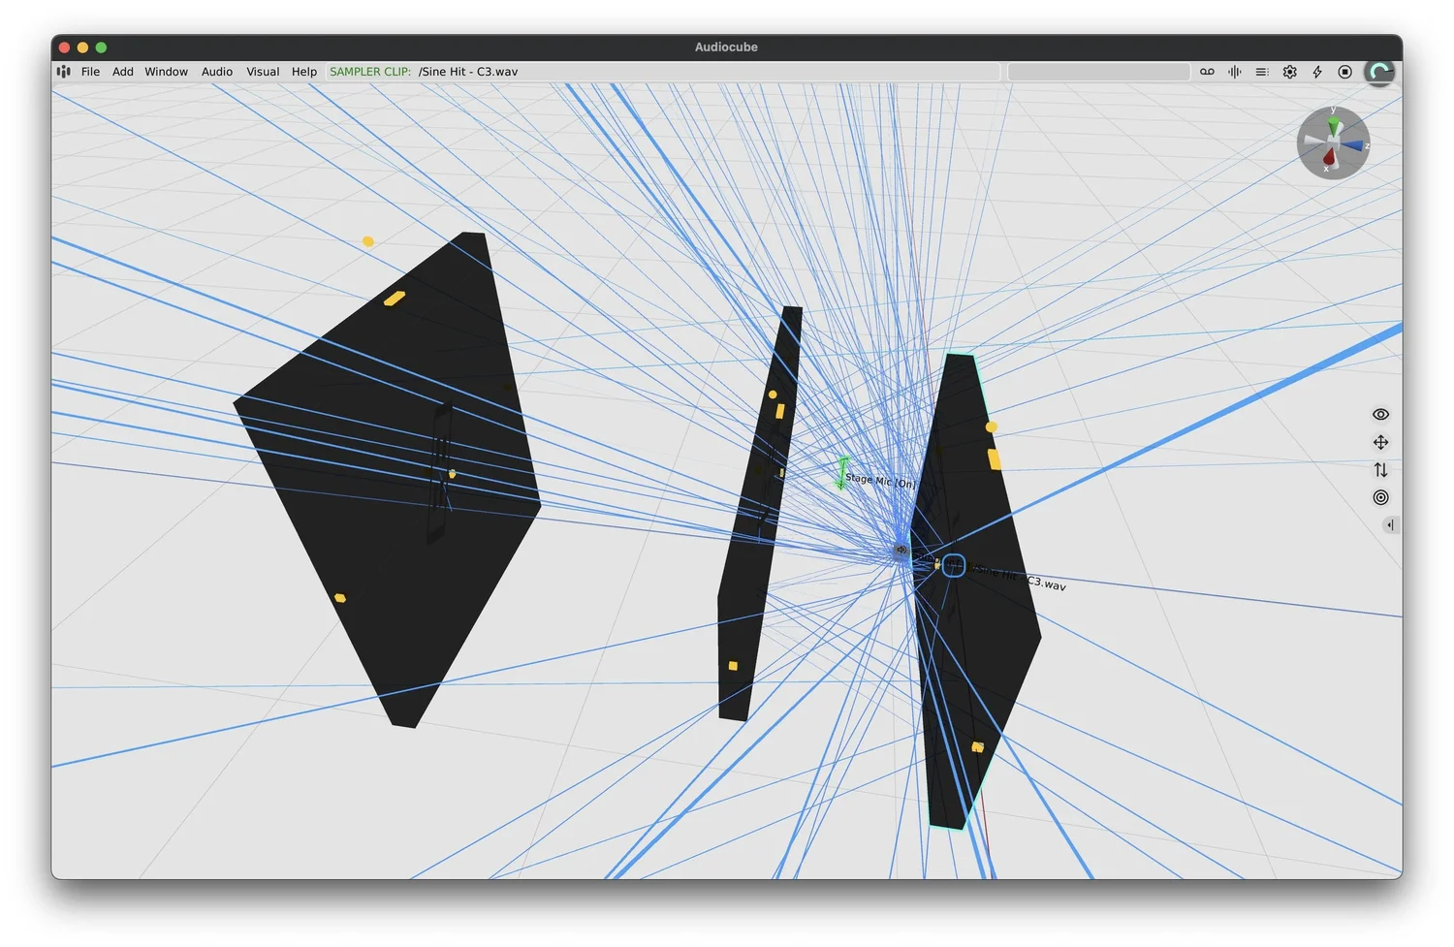Image resolution: width=1454 pixels, height=947 pixels.
Task: Toggle the eye visibility icon on the right panel
Action: tap(1380, 414)
